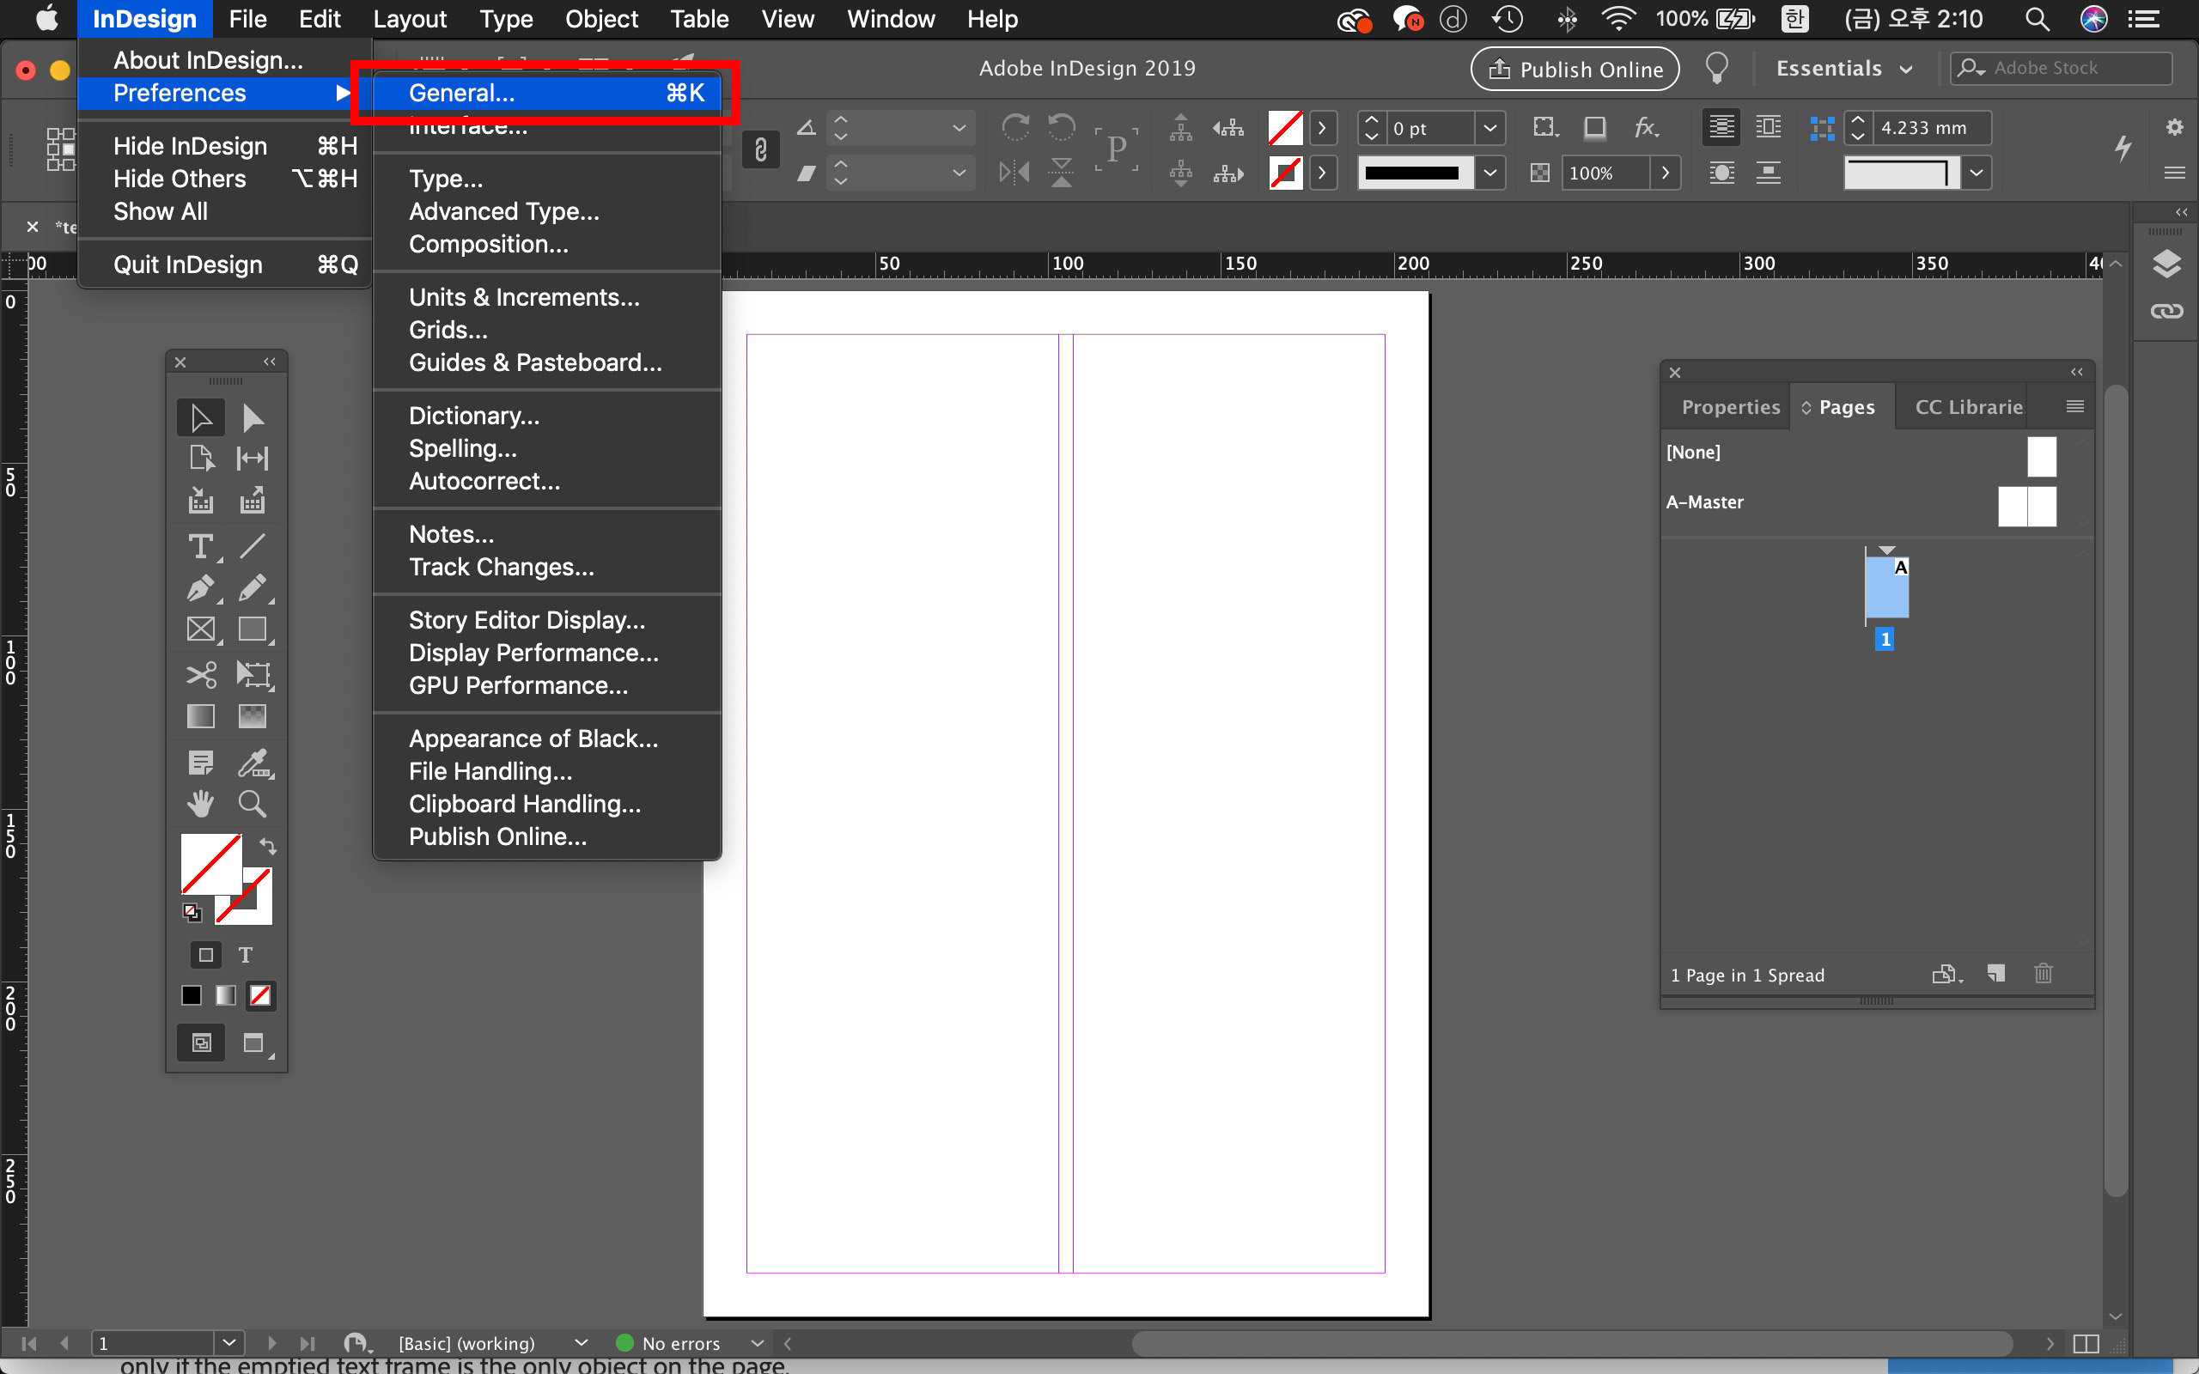Click Adobe Stock search field
Screen dimensions: 2199x1374
[2062, 68]
